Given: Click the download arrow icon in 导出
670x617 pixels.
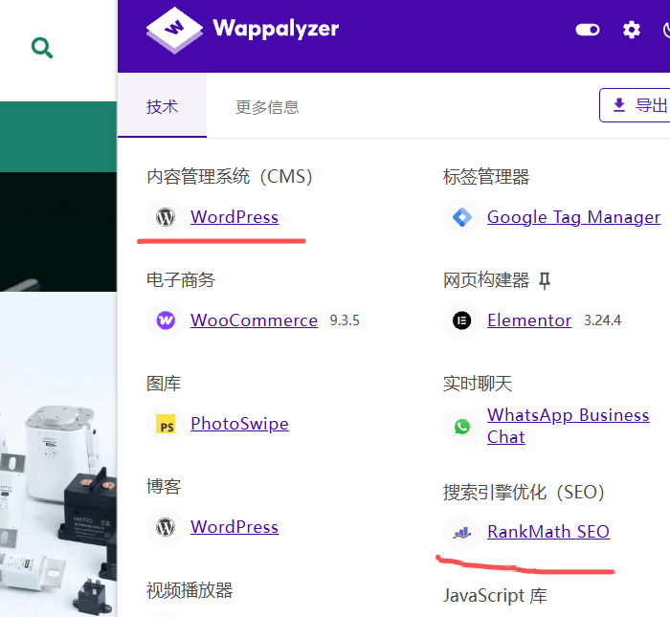Looking at the screenshot, I should click(618, 105).
